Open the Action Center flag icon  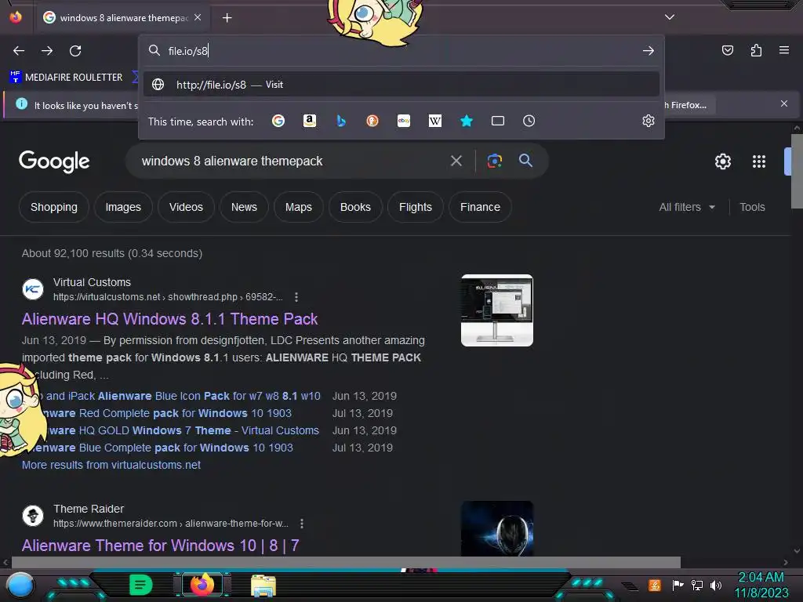tap(678, 585)
